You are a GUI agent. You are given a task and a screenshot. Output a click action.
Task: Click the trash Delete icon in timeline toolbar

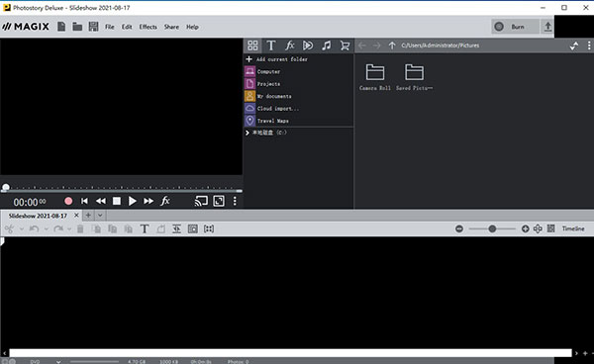tap(80, 228)
